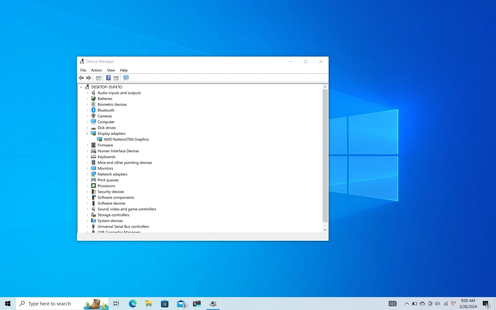Click the scan for hardware changes icon
The width and height of the screenshot is (496, 310).
(126, 78)
